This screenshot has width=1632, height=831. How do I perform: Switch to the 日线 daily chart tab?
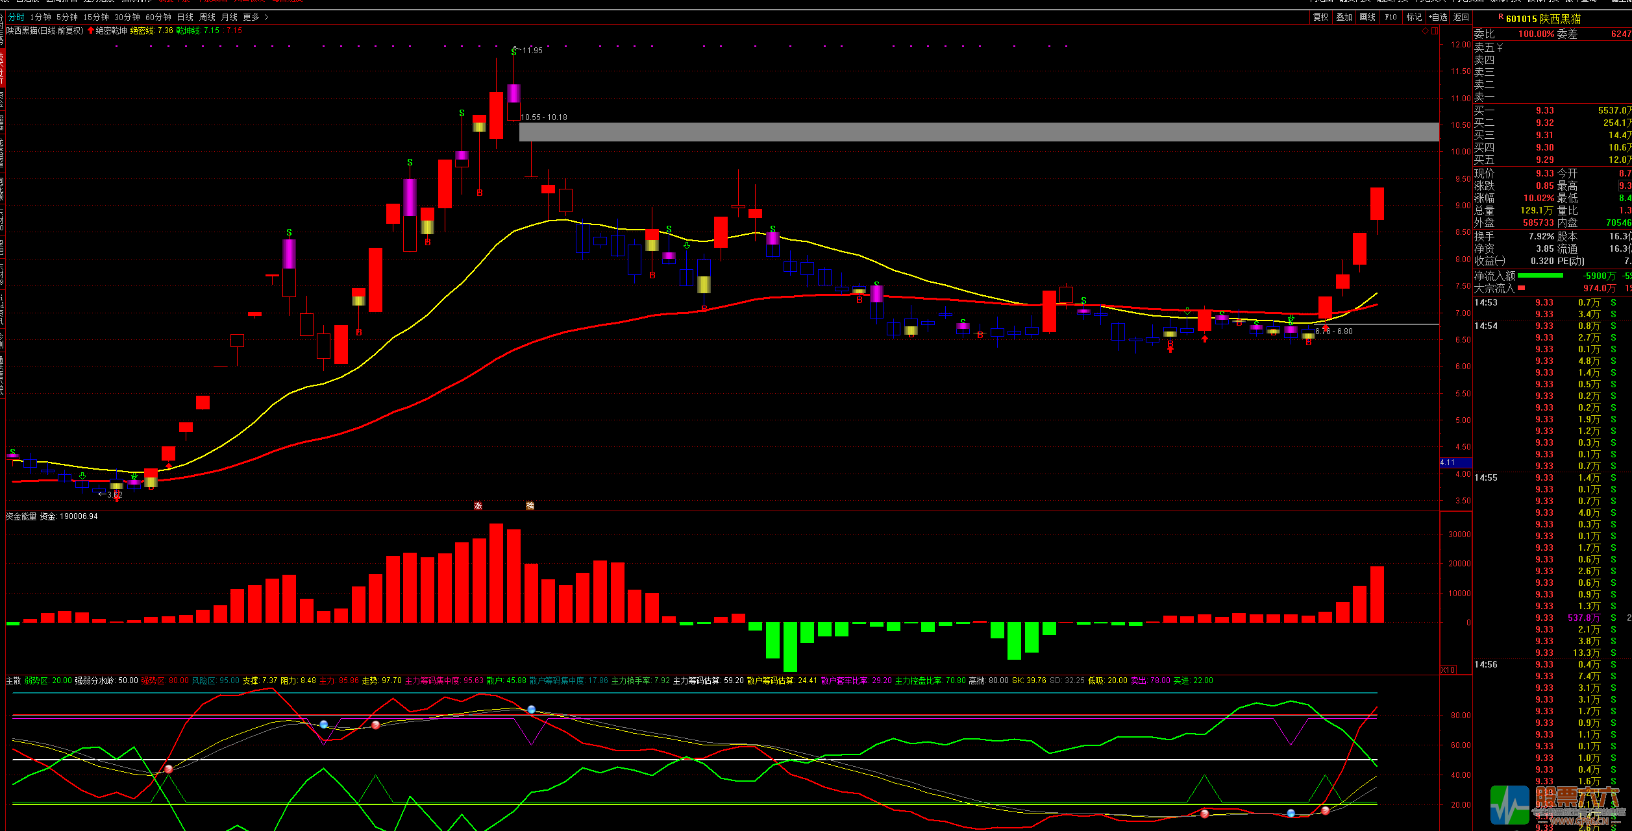click(185, 18)
